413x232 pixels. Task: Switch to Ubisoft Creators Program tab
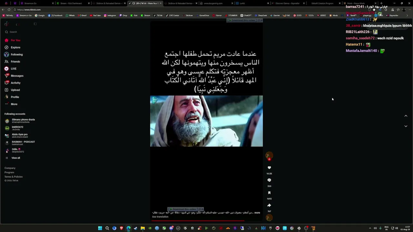[x=323, y=3]
